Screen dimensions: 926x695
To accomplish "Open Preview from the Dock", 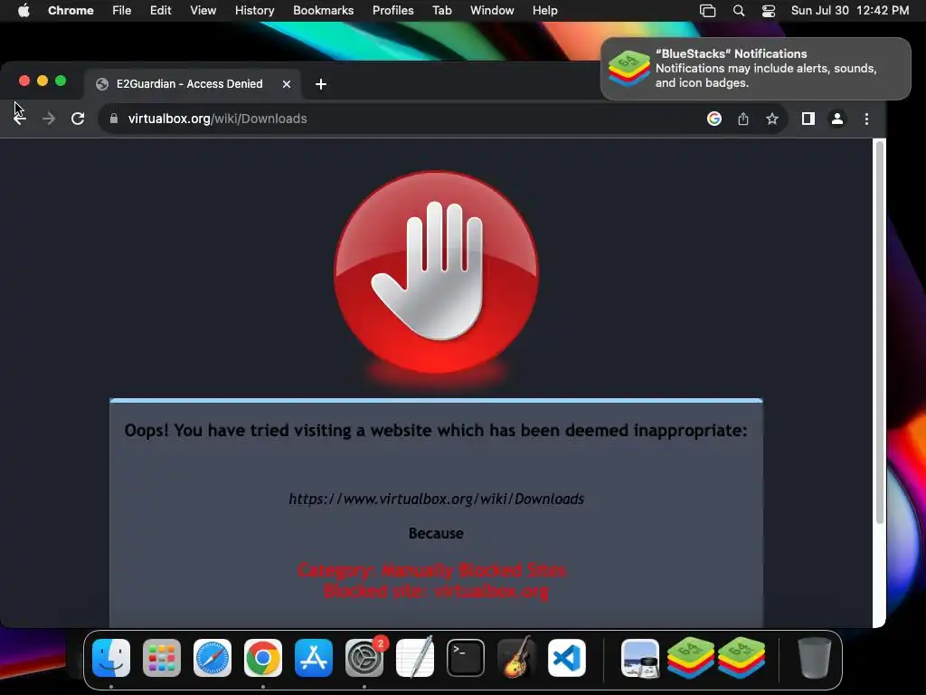I will coord(640,658).
